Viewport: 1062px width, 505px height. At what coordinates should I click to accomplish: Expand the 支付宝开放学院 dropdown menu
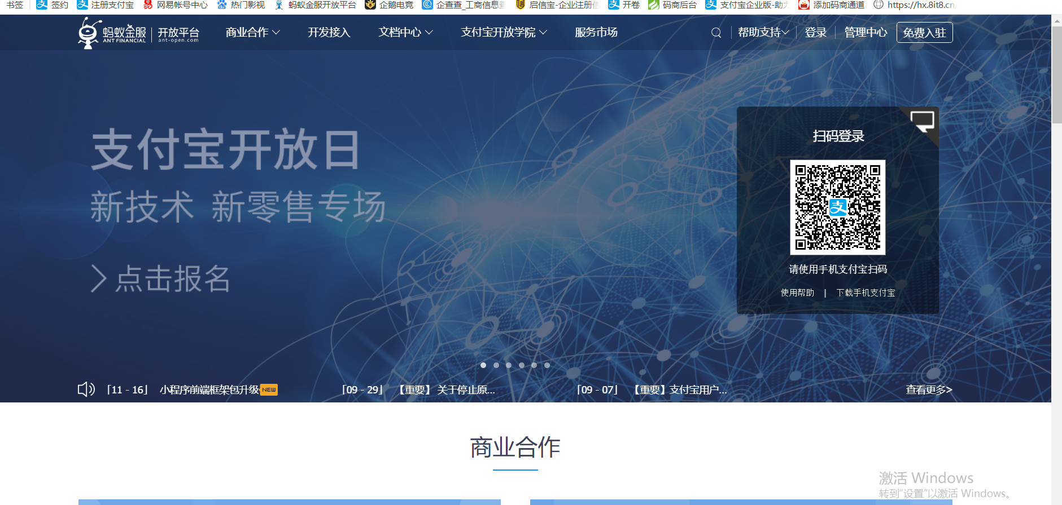pyautogui.click(x=504, y=33)
